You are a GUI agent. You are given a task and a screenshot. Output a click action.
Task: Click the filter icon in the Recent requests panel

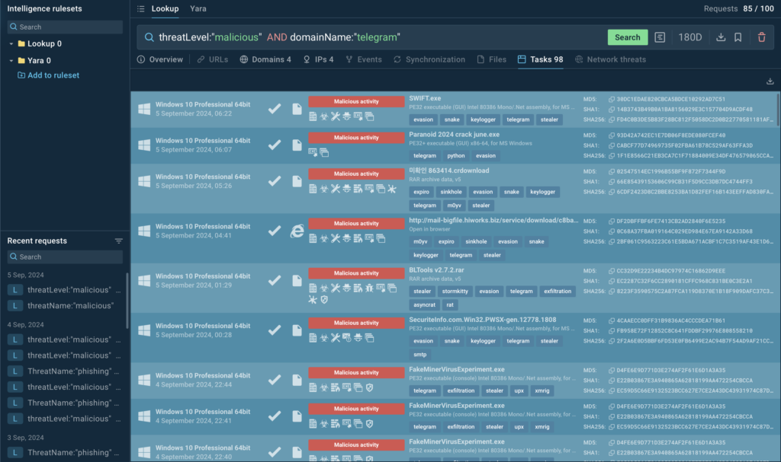tap(119, 241)
